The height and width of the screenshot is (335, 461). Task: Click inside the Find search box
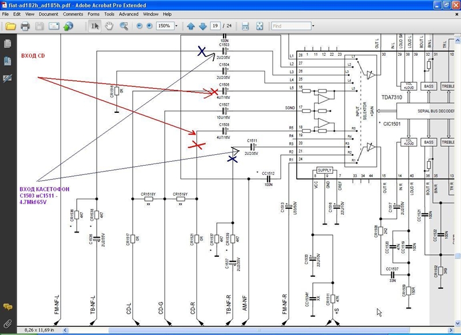click(290, 26)
